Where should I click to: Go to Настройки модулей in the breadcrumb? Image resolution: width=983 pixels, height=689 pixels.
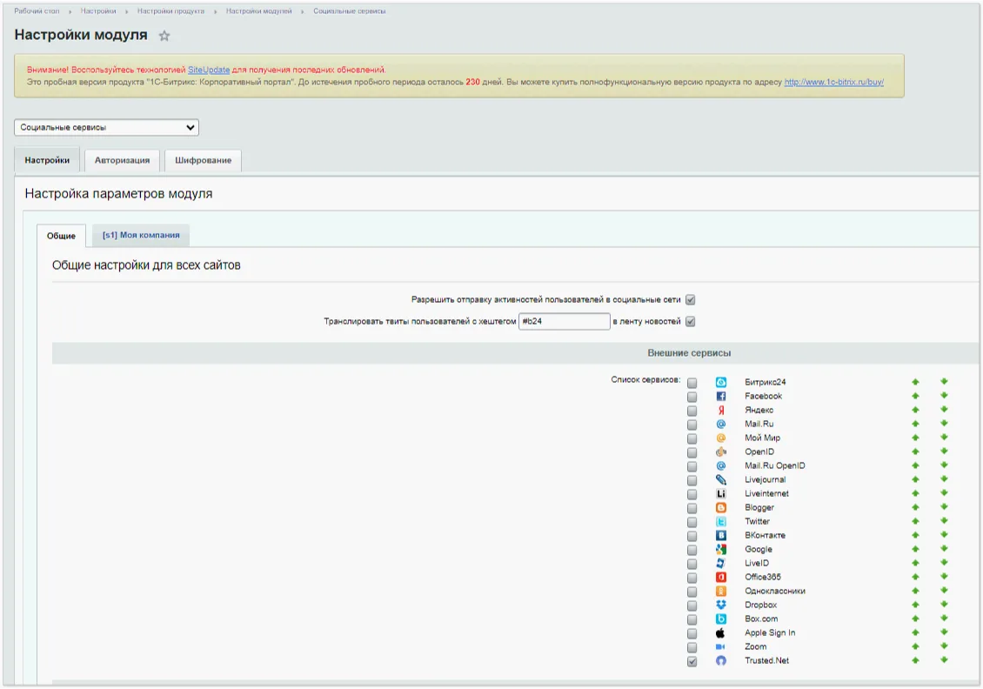click(x=259, y=11)
